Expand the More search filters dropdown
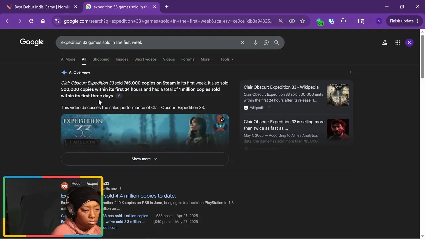 point(207,59)
